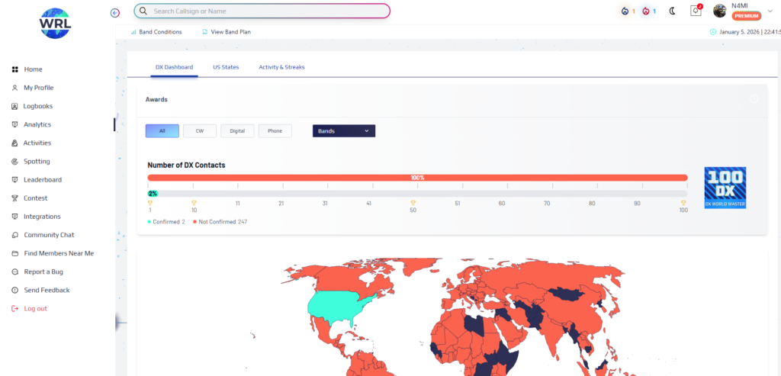Select the CW mode filter
The width and height of the screenshot is (781, 376).
(x=200, y=131)
